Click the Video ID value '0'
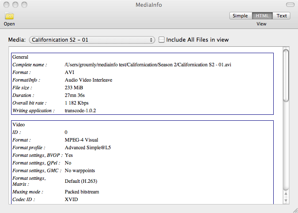The width and height of the screenshot is (298, 213). point(66,132)
